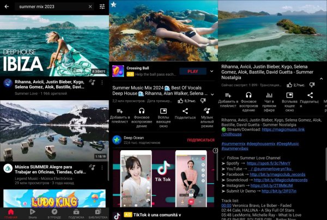Dislike the Summer Nostalgia live stream
Image resolution: width=327 pixels, height=220 pixels.
312,85
